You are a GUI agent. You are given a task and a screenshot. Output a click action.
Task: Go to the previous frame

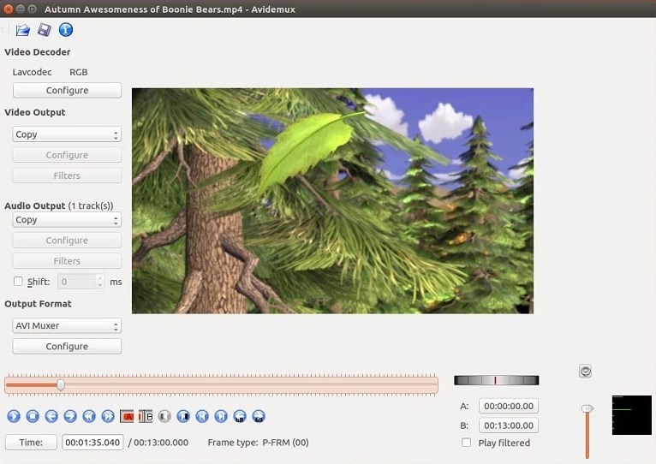click(51, 416)
